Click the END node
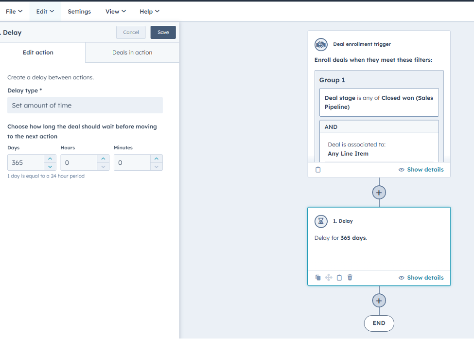This screenshot has height=339, width=475. (379, 323)
